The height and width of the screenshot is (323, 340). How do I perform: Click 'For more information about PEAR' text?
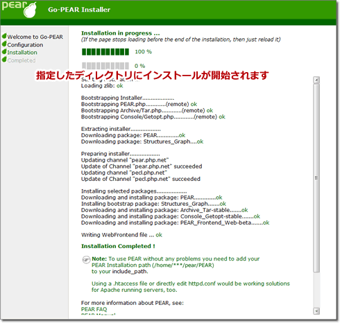point(133,303)
